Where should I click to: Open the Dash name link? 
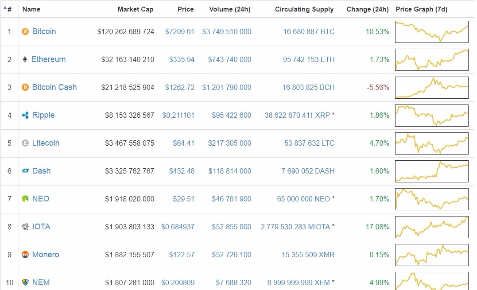41,171
